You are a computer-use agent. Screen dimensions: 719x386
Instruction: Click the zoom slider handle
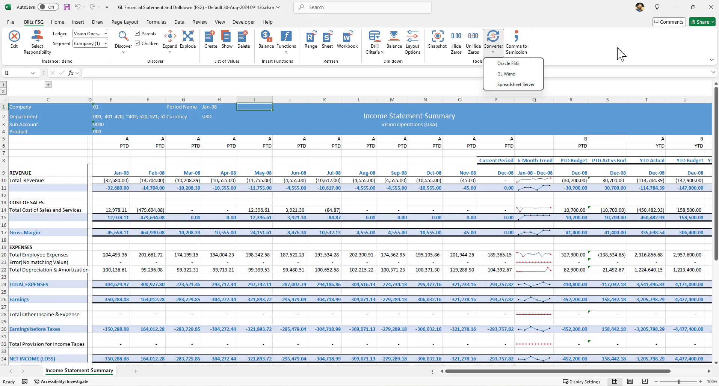tap(678, 381)
